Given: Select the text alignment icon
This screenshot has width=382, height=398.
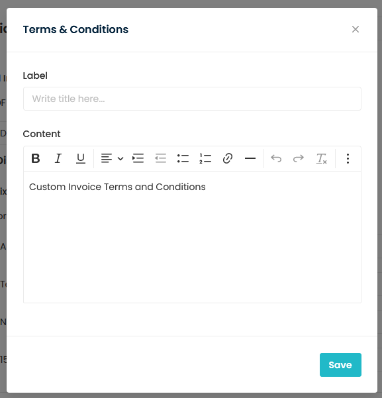Looking at the screenshot, I should pos(107,159).
